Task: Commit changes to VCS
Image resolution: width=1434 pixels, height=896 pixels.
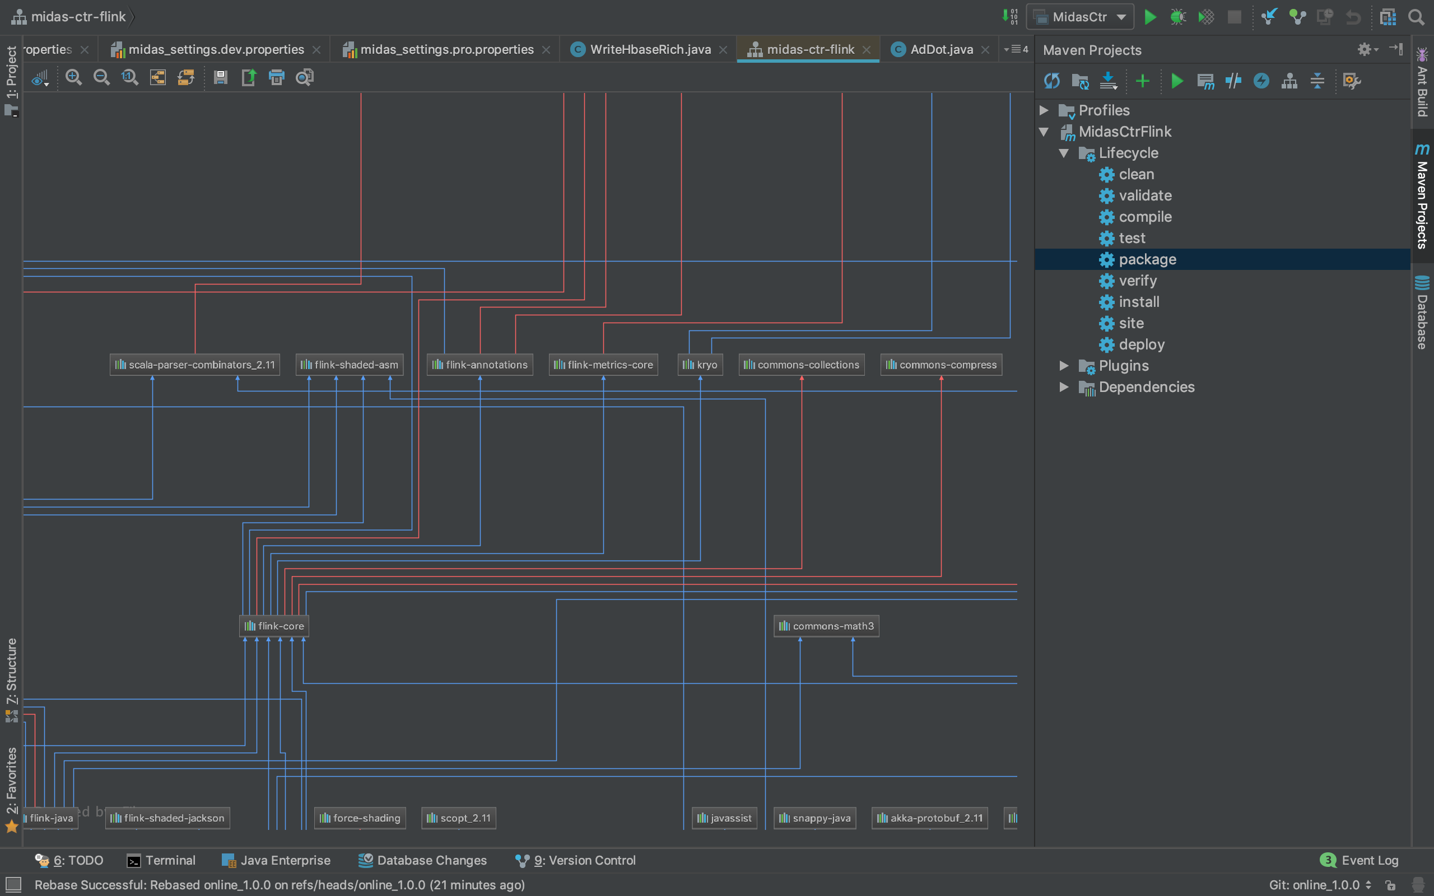Action: point(1297,17)
